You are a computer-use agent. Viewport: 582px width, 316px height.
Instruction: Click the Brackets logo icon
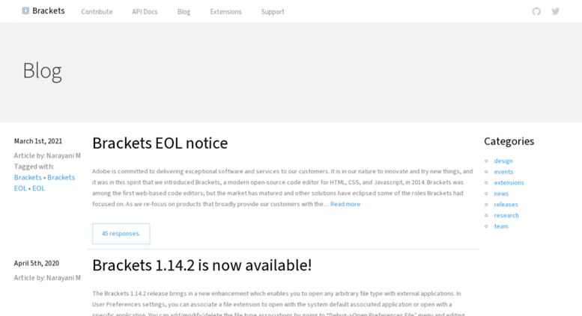click(25, 10)
